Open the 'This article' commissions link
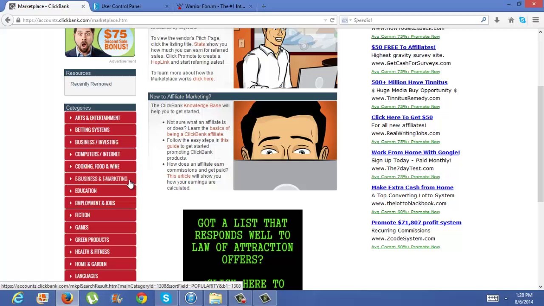The width and height of the screenshot is (544, 306). click(179, 176)
